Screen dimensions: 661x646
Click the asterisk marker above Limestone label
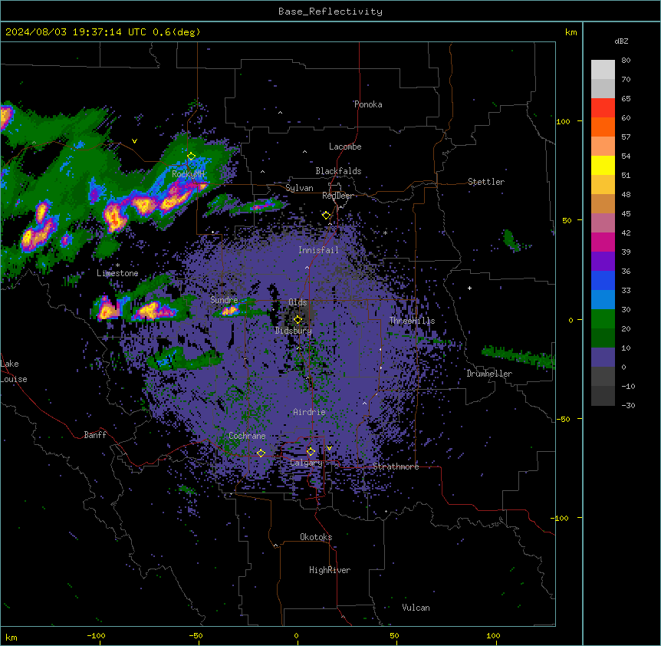coord(117,265)
